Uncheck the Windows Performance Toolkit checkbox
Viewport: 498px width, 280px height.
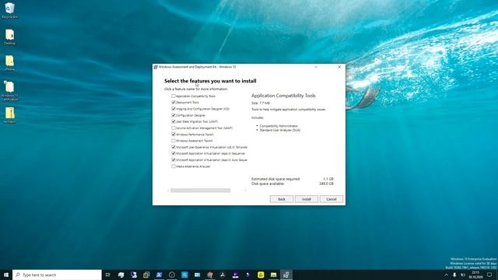174,135
